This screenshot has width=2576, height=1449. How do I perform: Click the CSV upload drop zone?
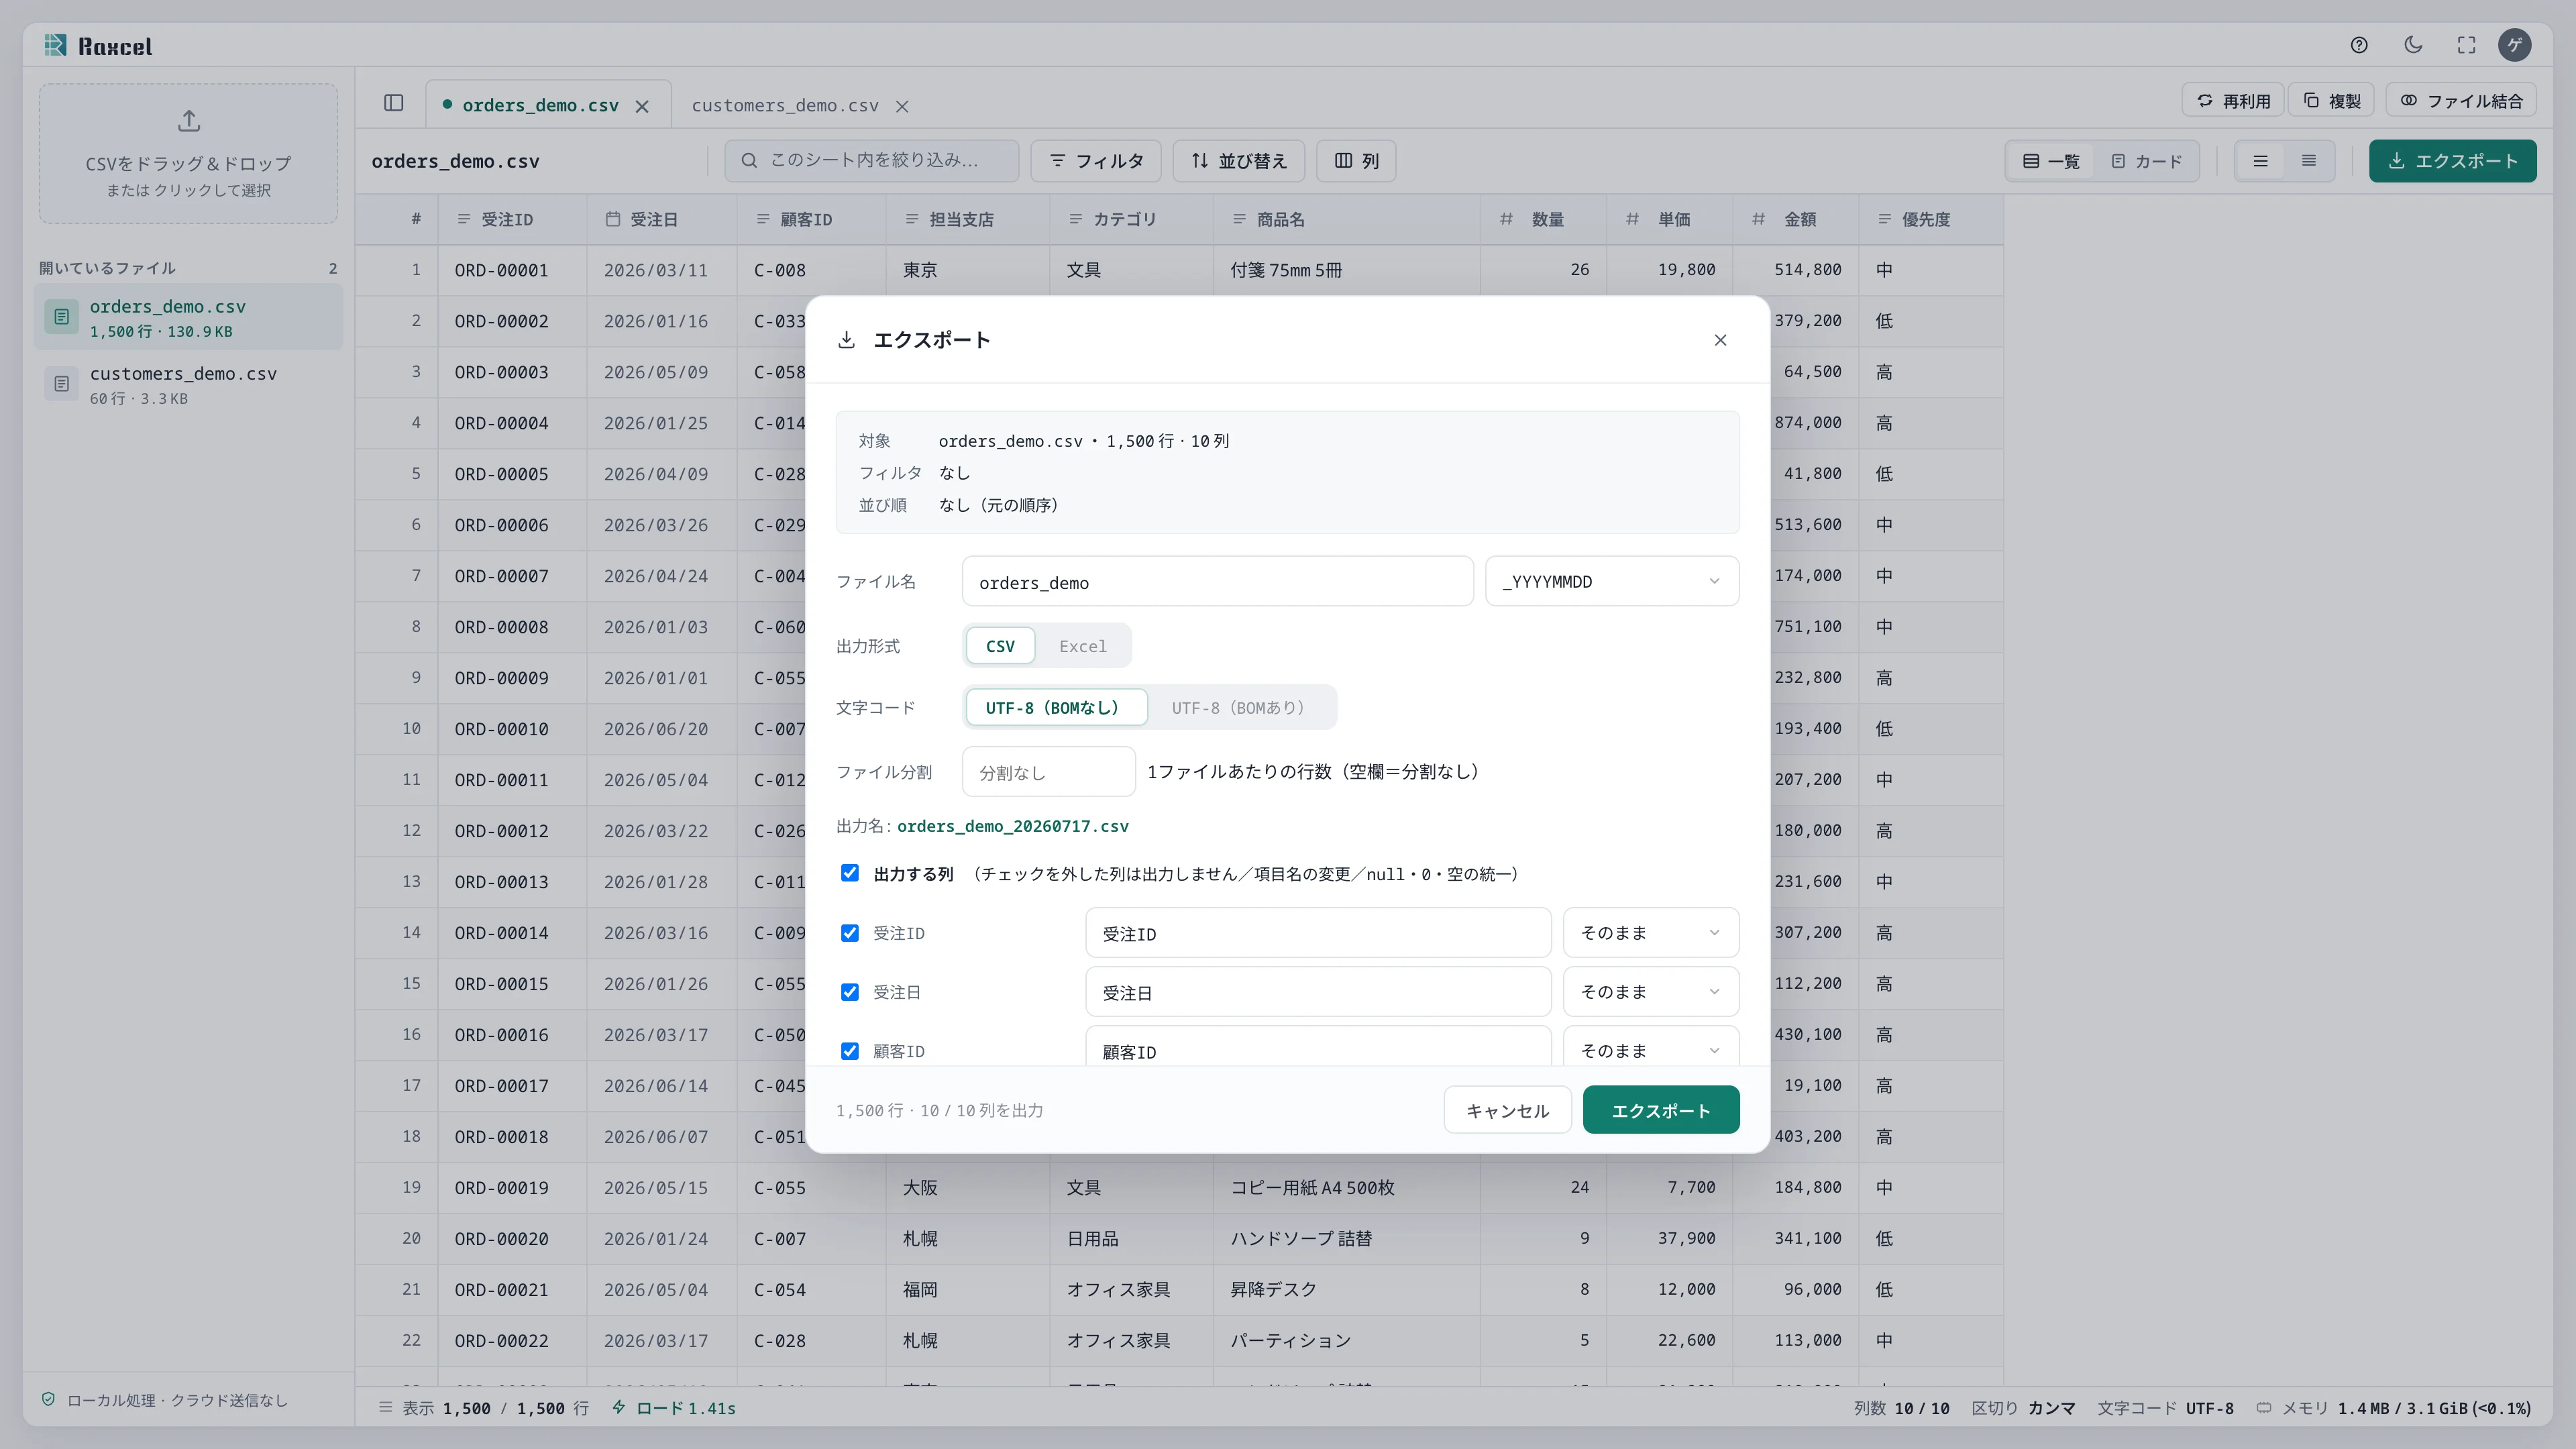(188, 154)
